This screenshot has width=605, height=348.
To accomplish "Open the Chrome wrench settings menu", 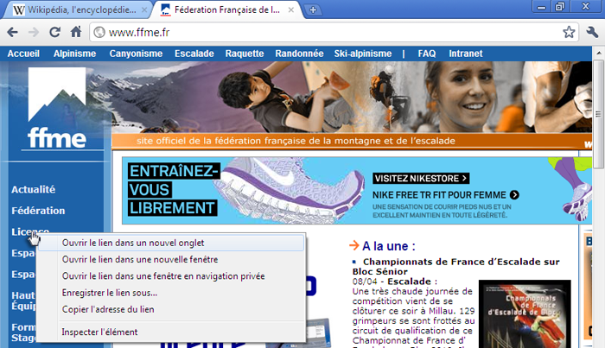I will pyautogui.click(x=592, y=32).
